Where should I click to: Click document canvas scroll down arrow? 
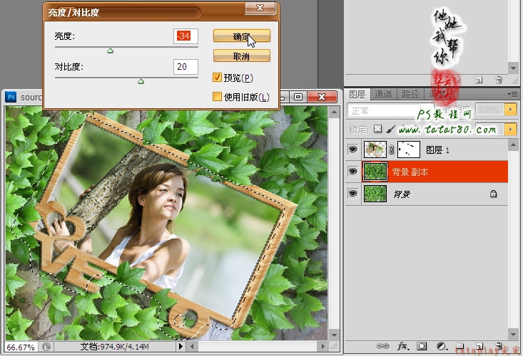click(334, 335)
